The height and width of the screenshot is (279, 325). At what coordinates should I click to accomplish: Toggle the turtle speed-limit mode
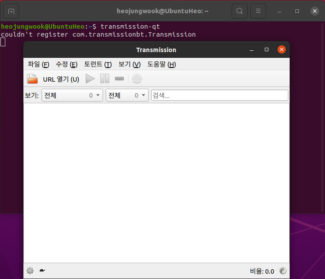[x=42, y=271]
